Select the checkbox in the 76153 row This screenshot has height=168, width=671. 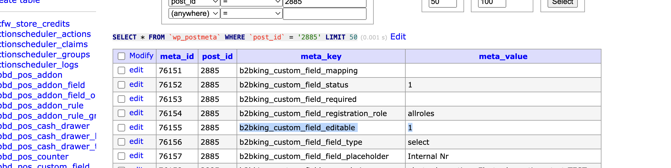pyautogui.click(x=121, y=99)
